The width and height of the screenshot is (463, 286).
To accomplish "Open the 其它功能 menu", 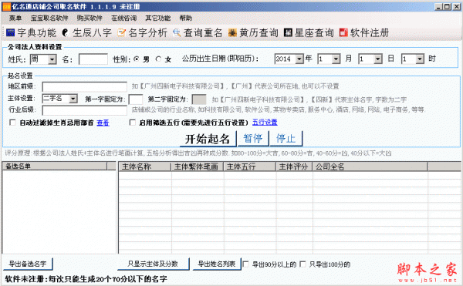I will [x=158, y=19].
